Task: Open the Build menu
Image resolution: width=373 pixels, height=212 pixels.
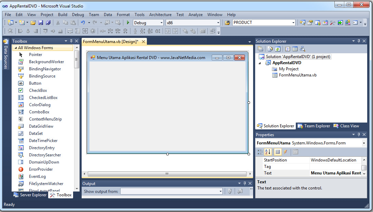Action: [x=63, y=15]
